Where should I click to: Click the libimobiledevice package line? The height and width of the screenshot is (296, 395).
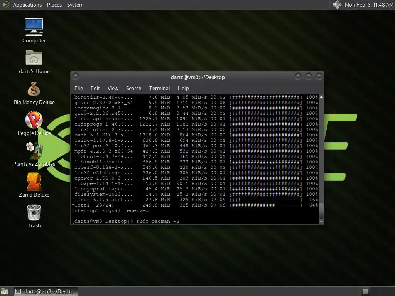click(196, 162)
